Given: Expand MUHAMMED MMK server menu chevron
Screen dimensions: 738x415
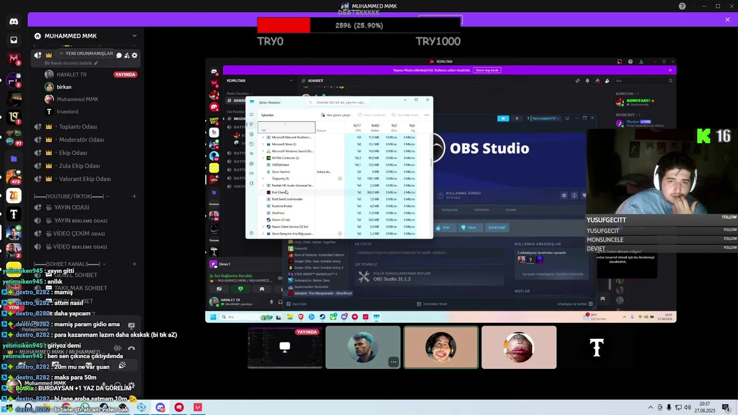Looking at the screenshot, I should (134, 36).
